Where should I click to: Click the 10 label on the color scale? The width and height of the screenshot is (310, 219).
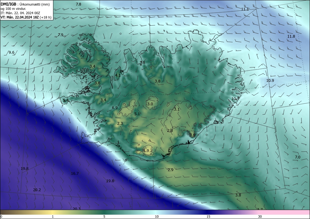pos(157,217)
